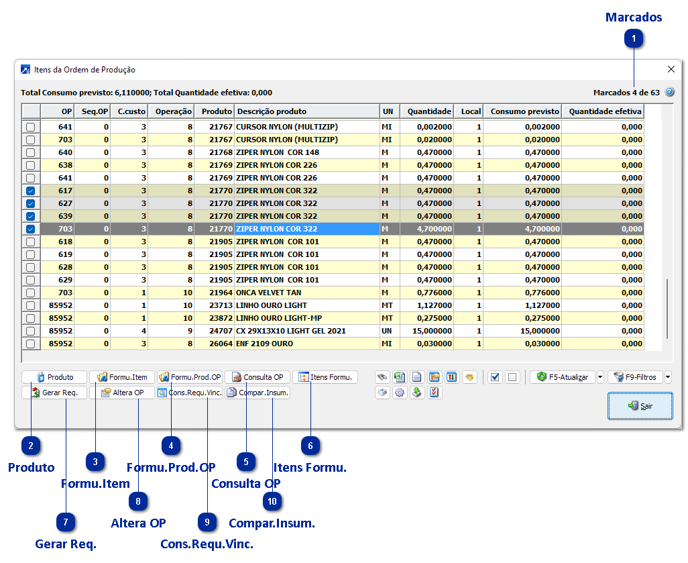Image resolution: width=688 pixels, height=563 pixels.
Task: Check the ONCA VELVET TAN row checkbox
Action: pyautogui.click(x=30, y=293)
